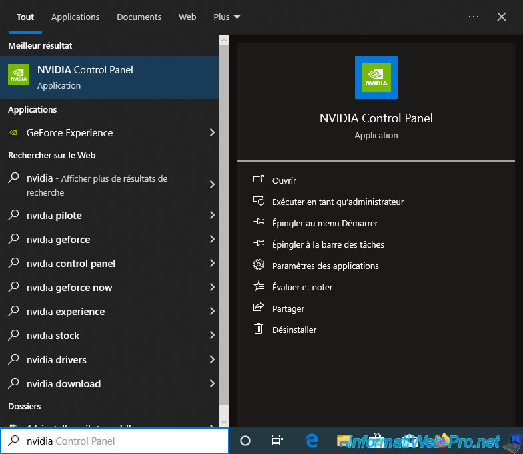The image size is (523, 454).
Task: Click Ouvrir to open the app
Action: 284,180
